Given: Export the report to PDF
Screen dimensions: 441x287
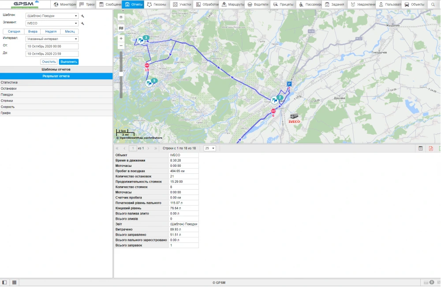Looking at the screenshot, I should point(431,148).
